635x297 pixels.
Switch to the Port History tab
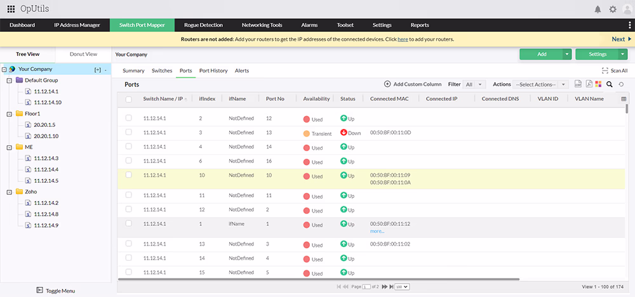pyautogui.click(x=213, y=70)
